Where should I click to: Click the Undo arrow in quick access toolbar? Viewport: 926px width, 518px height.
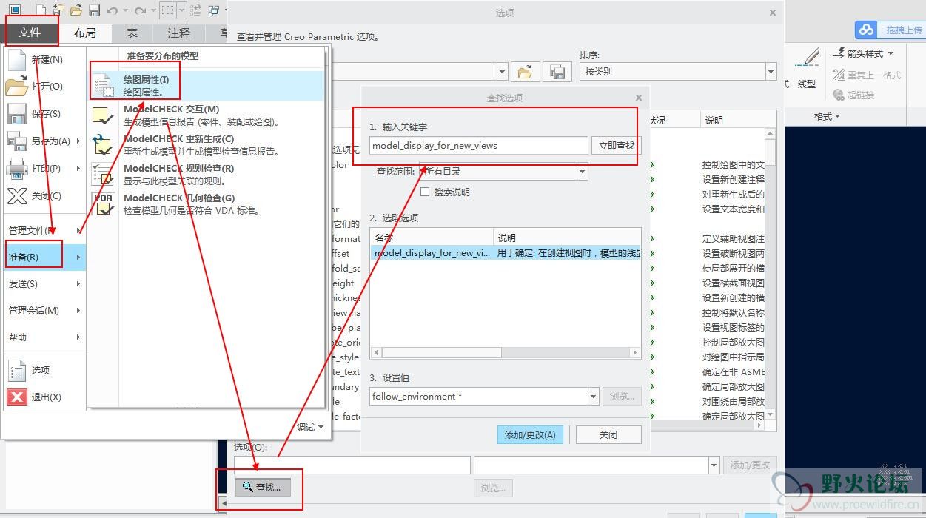point(112,10)
